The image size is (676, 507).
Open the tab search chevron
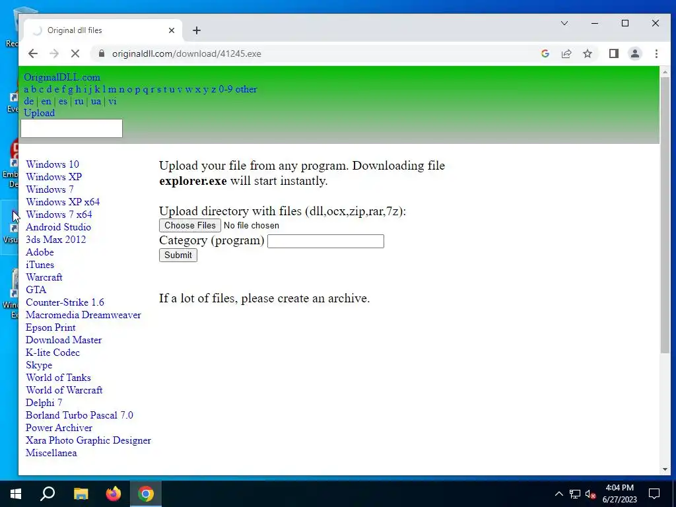[564, 23]
